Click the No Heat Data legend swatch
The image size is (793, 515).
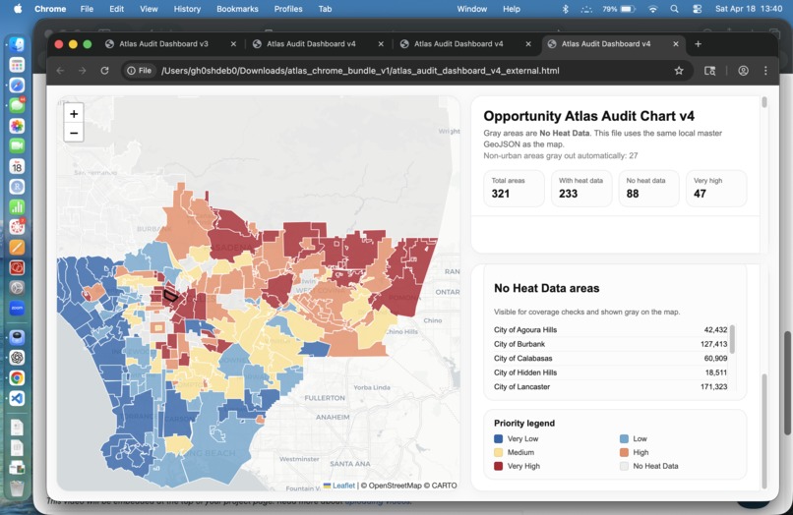(x=624, y=466)
